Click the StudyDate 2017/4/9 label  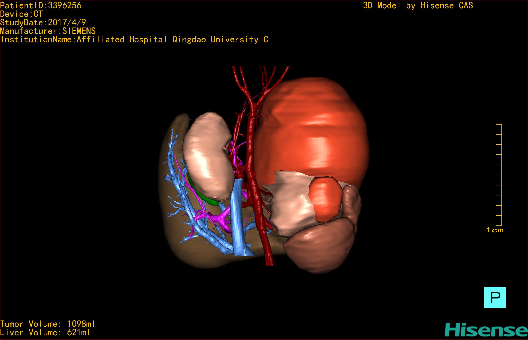click(43, 23)
